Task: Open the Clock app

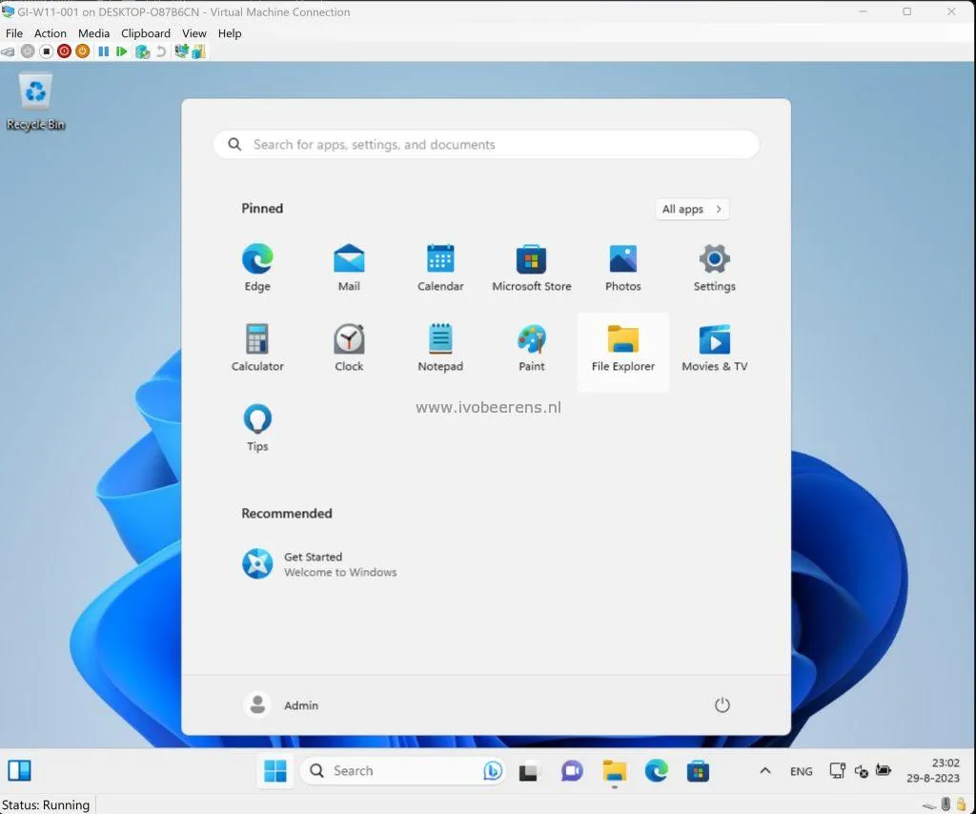Action: [x=349, y=349]
